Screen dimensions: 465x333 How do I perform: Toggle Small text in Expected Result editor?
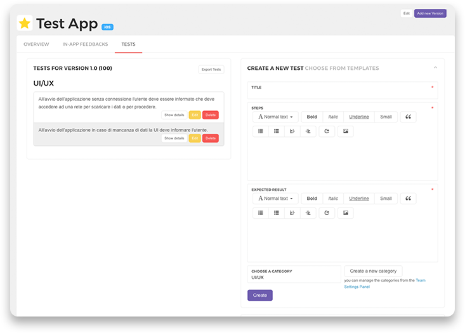click(x=386, y=199)
